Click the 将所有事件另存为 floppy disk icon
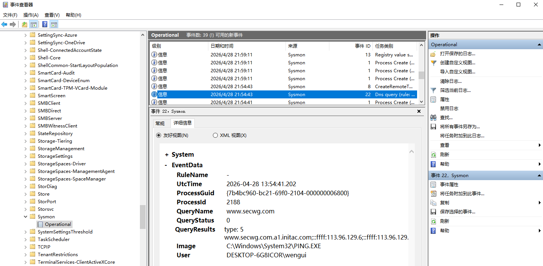Screen dimensions: 543x266 pyautogui.click(x=433, y=127)
